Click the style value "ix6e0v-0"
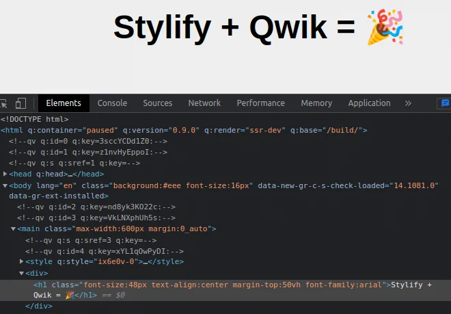This screenshot has width=451, height=314. (x=116, y=261)
